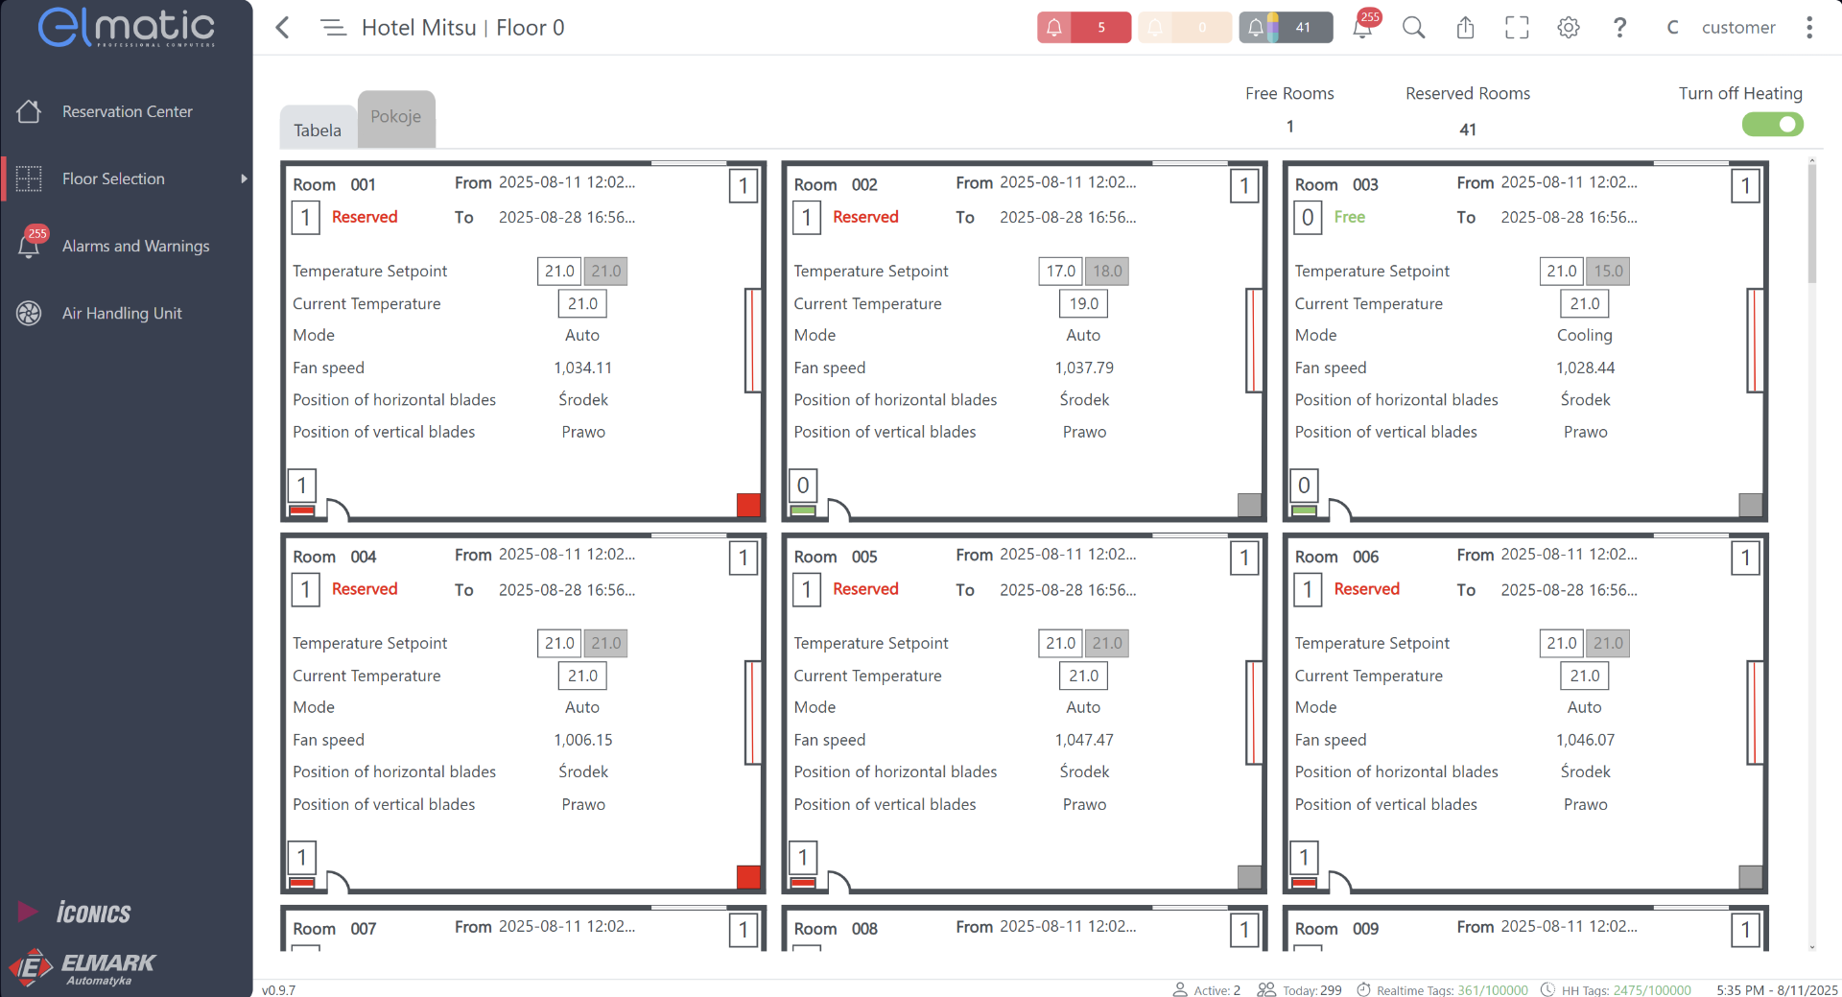
Task: Open the grey notification counter showing 41
Action: point(1286,28)
